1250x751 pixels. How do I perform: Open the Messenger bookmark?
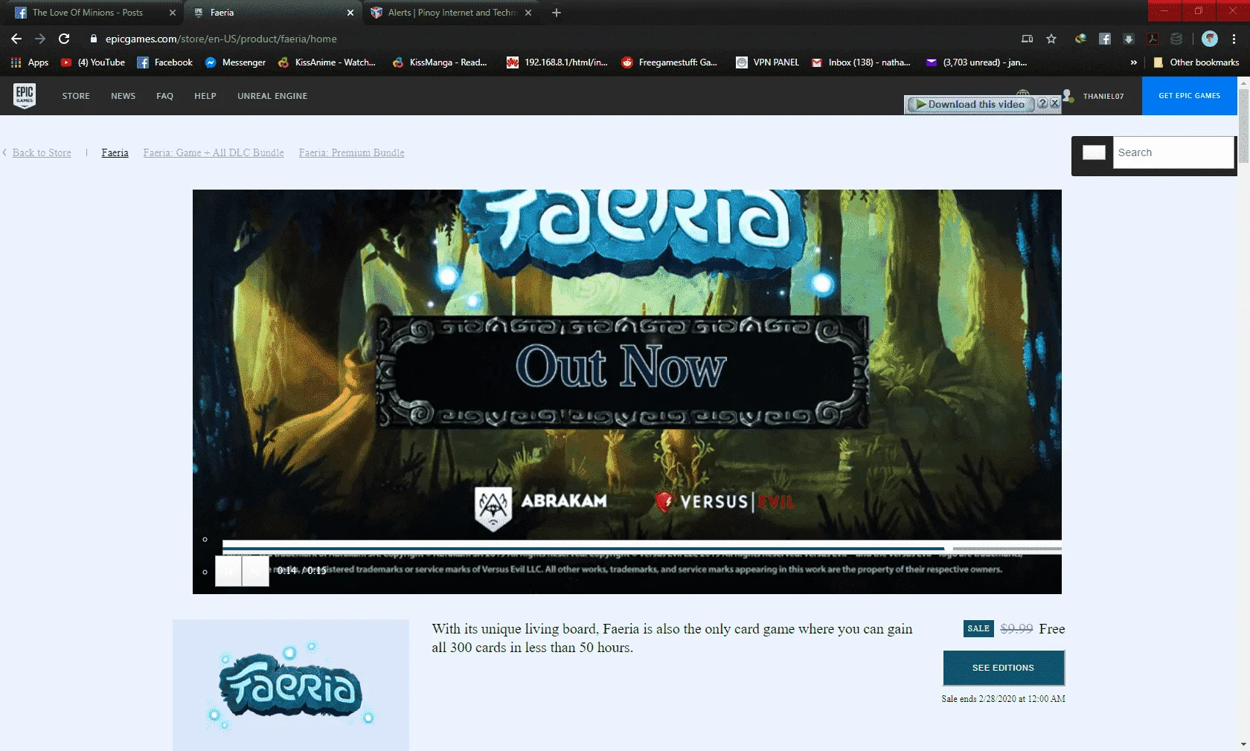point(235,62)
